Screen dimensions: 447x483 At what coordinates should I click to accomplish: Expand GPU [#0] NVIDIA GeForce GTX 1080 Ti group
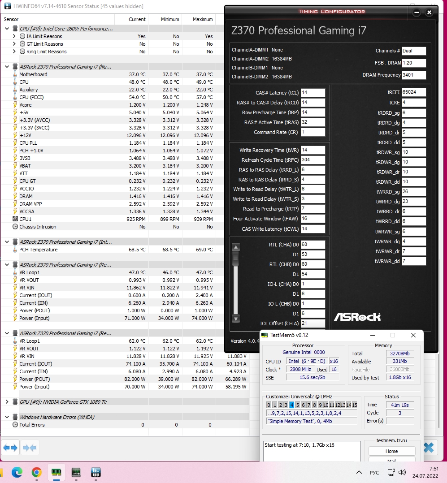[7, 401]
